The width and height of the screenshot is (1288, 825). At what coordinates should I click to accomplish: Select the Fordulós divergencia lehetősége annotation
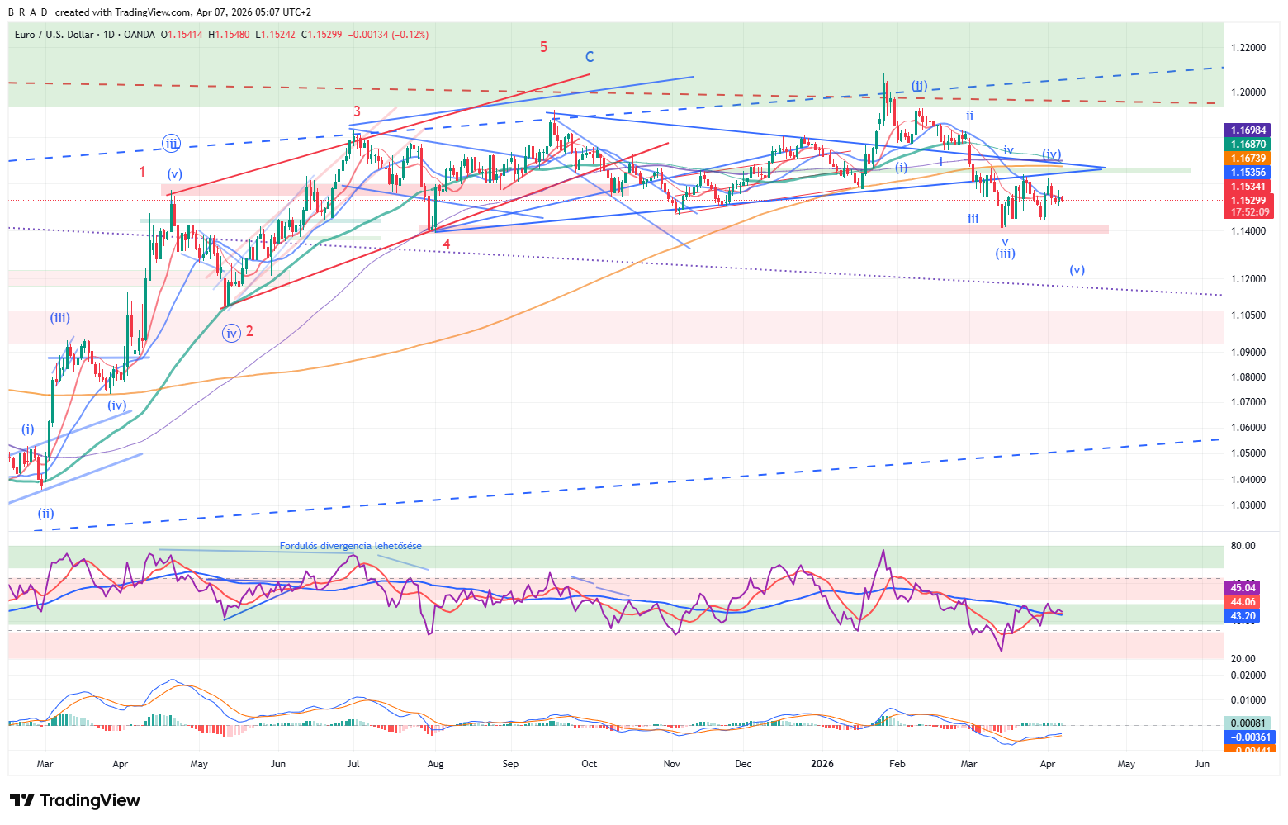point(350,546)
